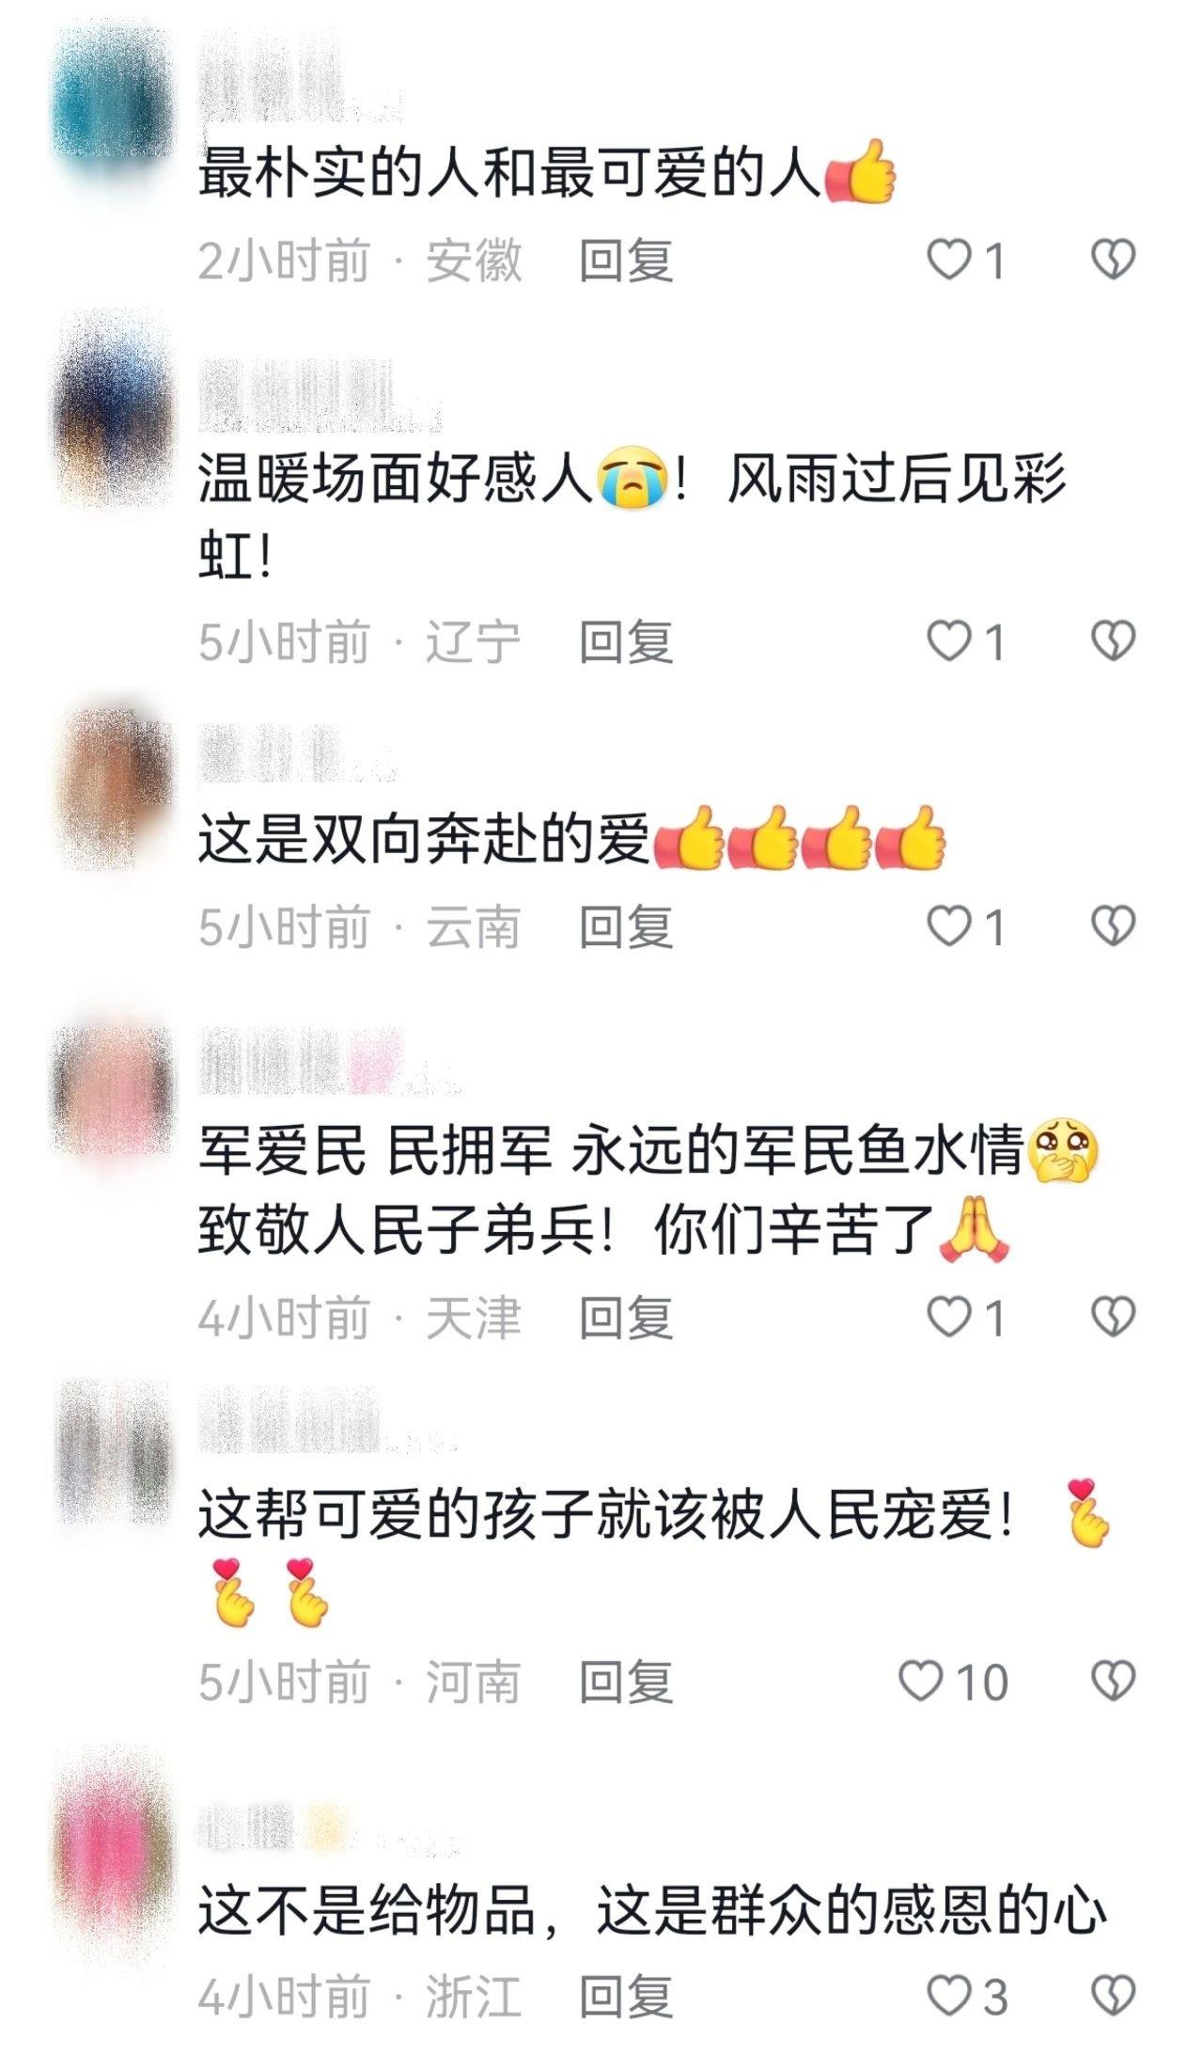Reply to the Anhui comment via 回复
This screenshot has height=2071, width=1203.
pyautogui.click(x=626, y=261)
